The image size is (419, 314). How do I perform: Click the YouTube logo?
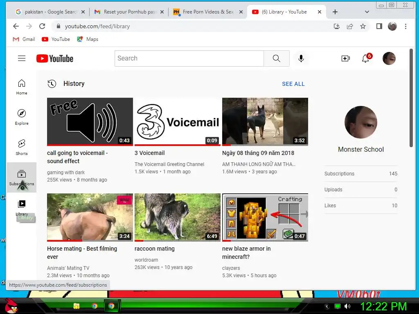pyautogui.click(x=55, y=58)
